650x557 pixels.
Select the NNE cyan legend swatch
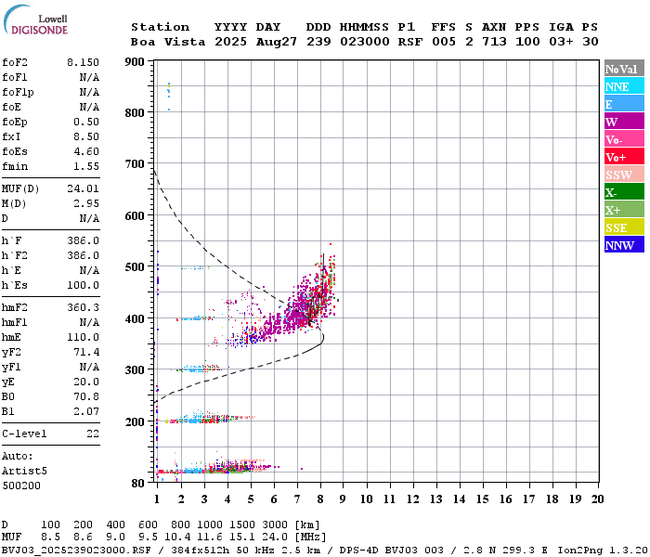click(624, 86)
